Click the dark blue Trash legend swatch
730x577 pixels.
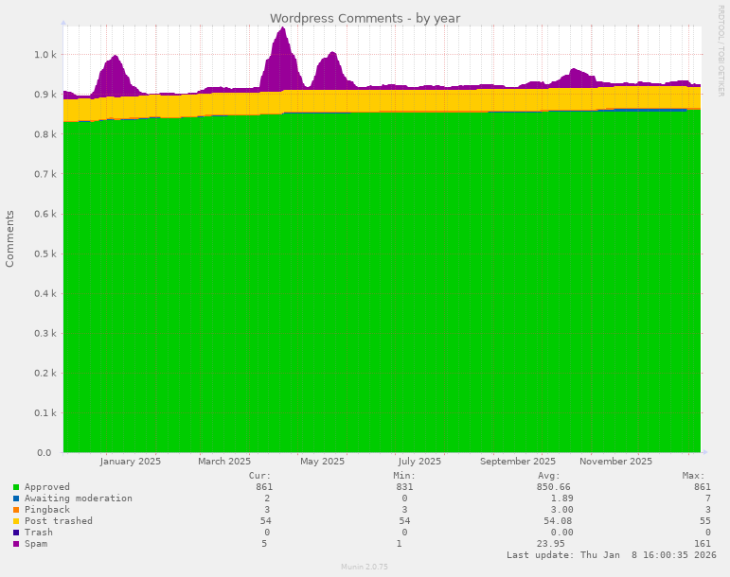click(16, 533)
